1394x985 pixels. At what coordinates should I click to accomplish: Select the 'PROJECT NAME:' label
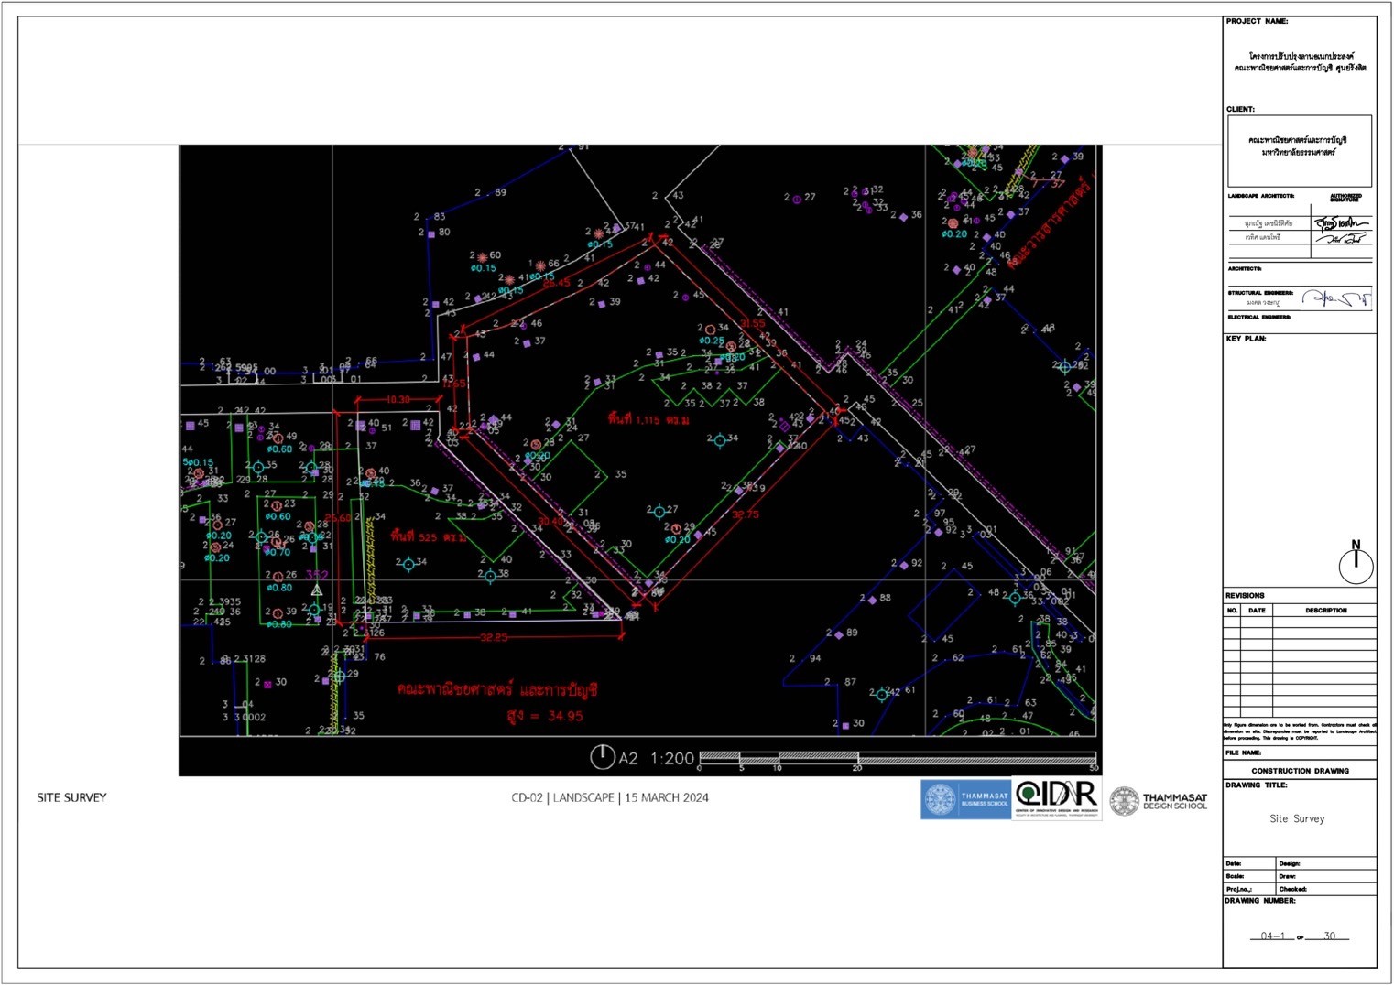tap(1257, 21)
